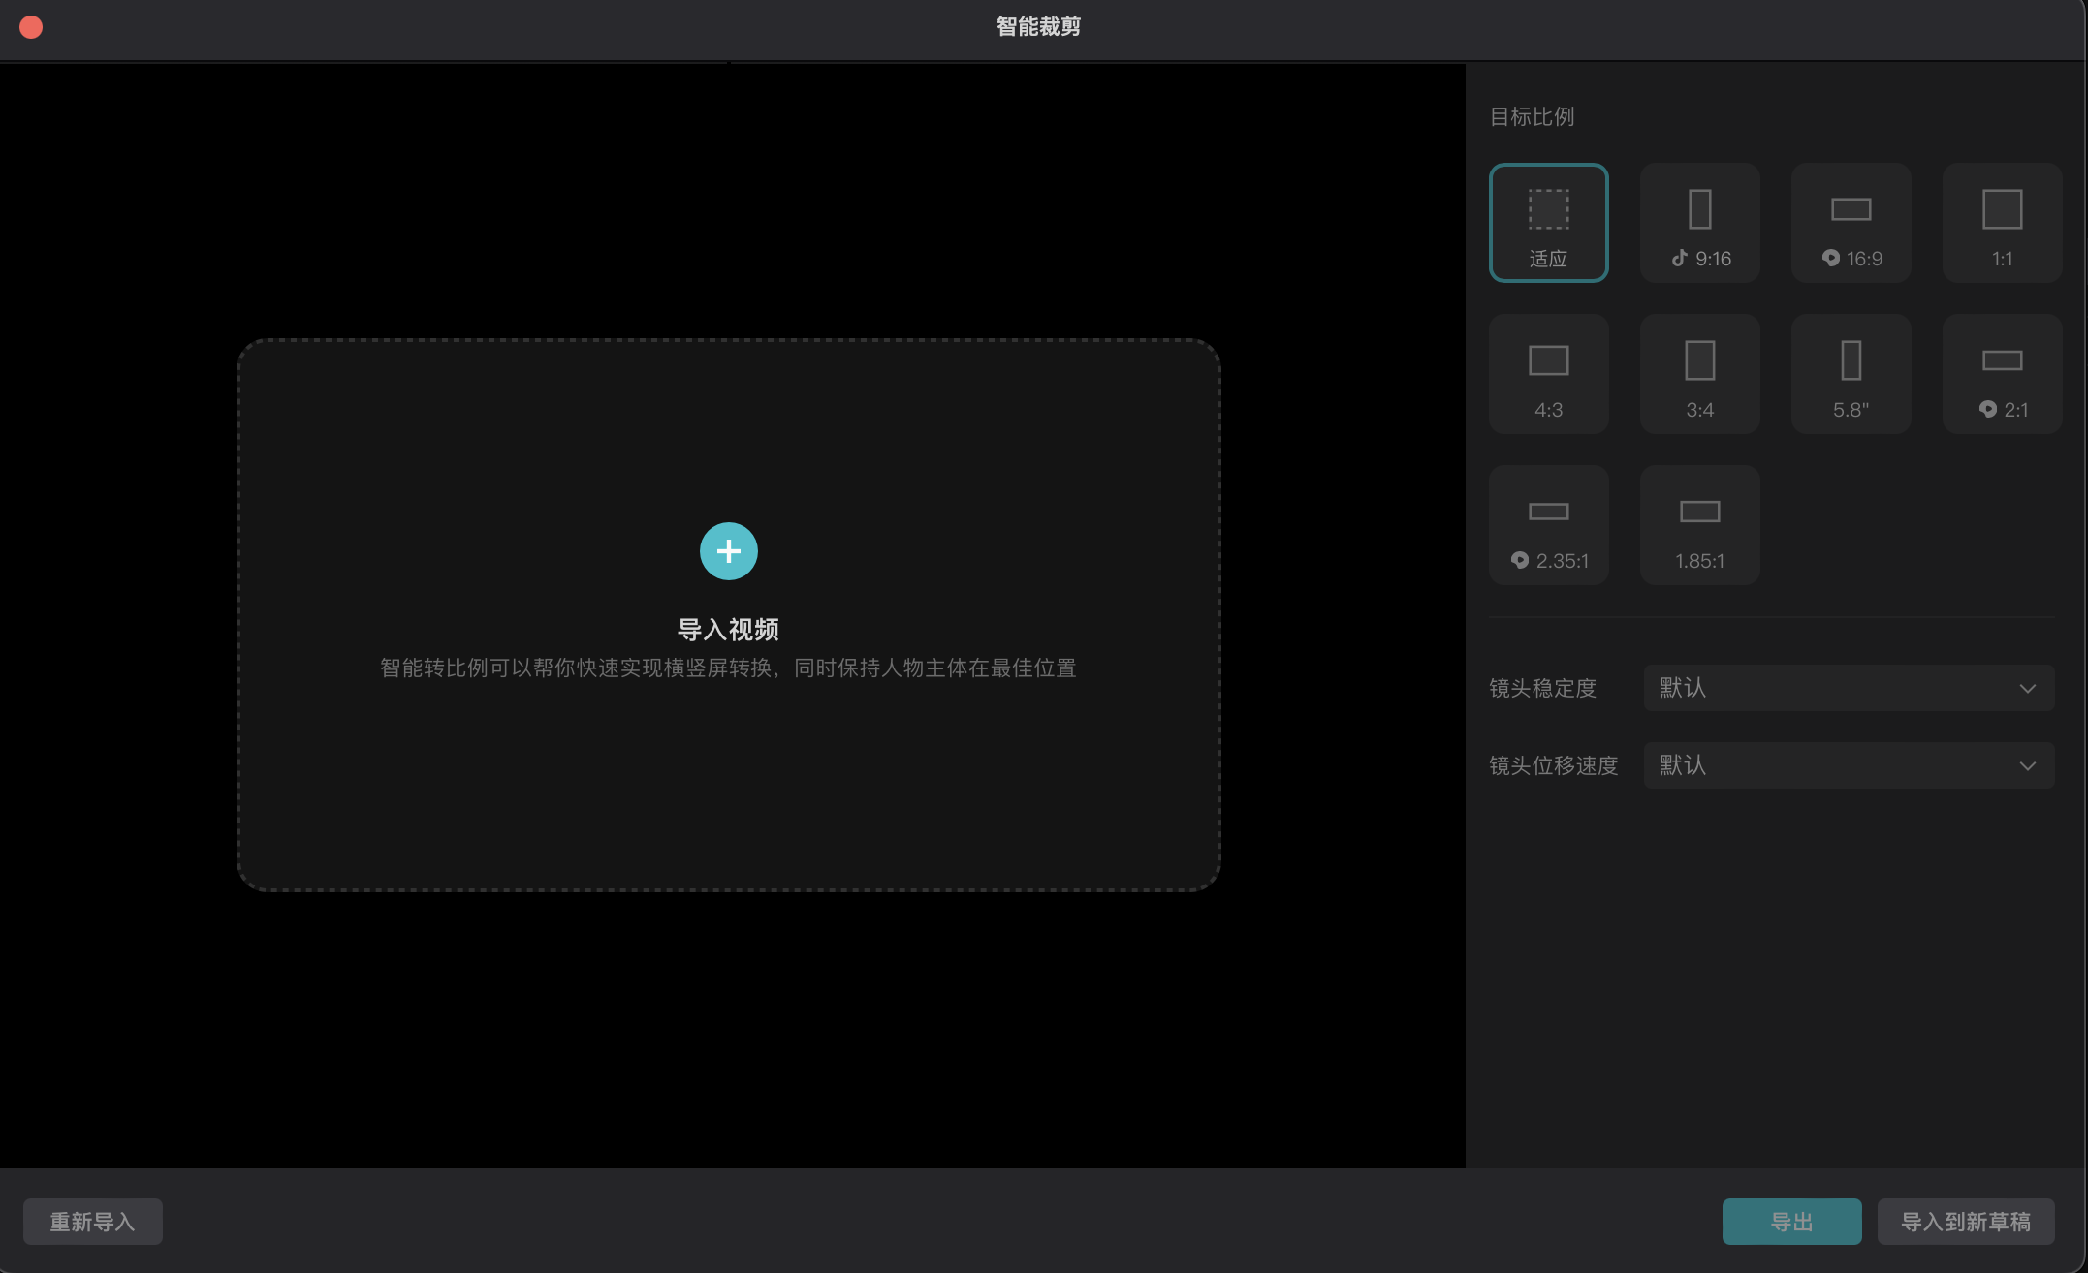Screen dimensions: 2088x1273
Task: Open the 镜头稳定度 dropdown
Action: tap(1848, 688)
